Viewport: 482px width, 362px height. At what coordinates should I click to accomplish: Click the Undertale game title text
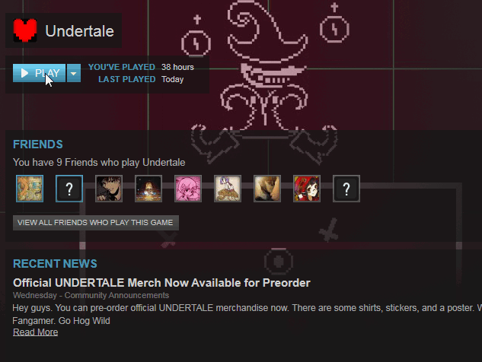click(x=80, y=31)
